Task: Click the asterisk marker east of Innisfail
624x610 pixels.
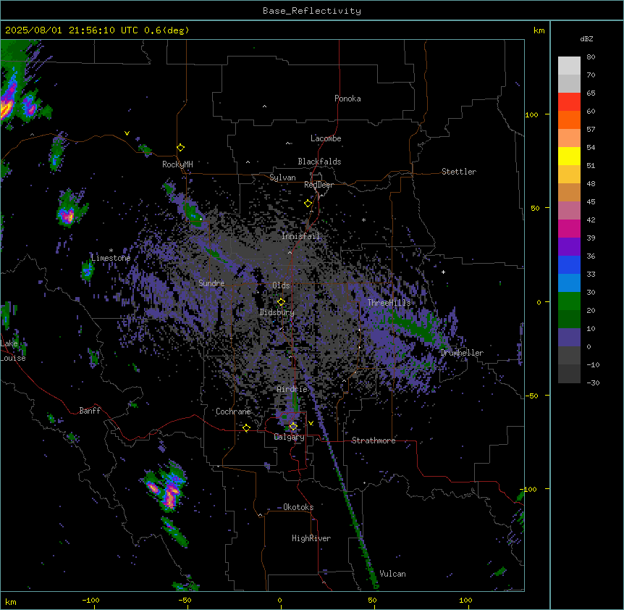Action: [363, 220]
